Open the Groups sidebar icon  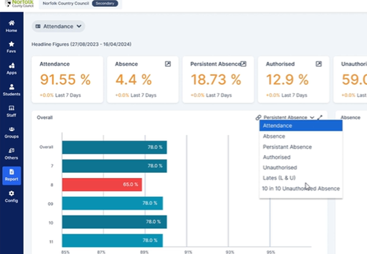(x=11, y=132)
